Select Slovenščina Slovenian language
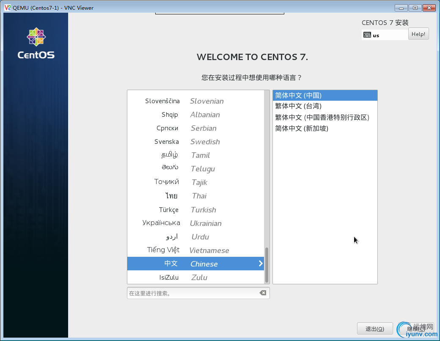Image resolution: width=440 pixels, height=341 pixels. coord(195,101)
